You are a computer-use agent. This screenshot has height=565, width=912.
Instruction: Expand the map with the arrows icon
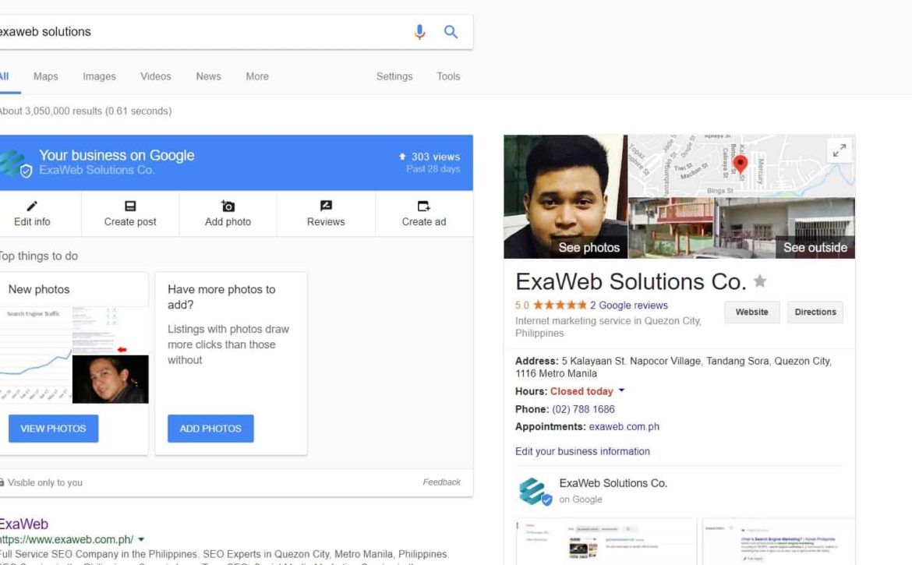(x=840, y=151)
